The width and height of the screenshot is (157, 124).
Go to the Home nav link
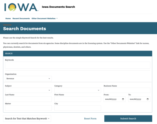point(8,18)
